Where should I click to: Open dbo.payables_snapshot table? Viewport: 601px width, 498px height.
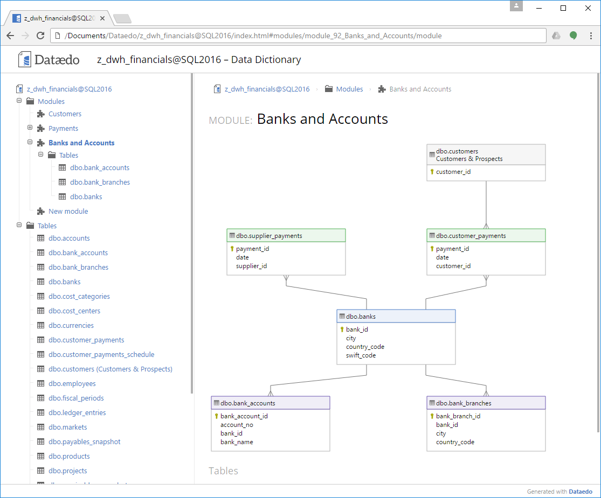point(84,441)
